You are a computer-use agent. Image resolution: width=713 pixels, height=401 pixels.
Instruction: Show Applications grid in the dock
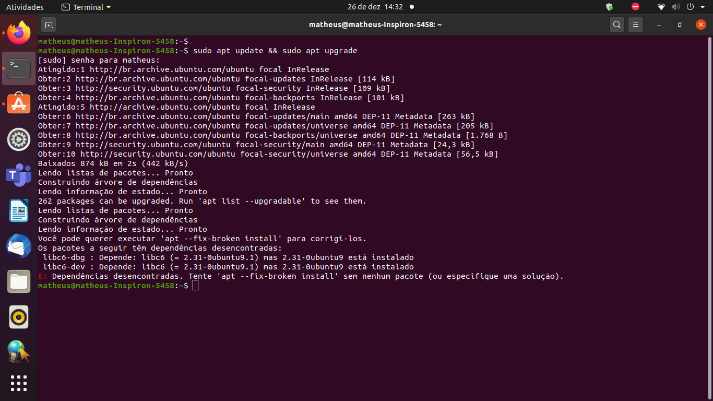coord(19,383)
